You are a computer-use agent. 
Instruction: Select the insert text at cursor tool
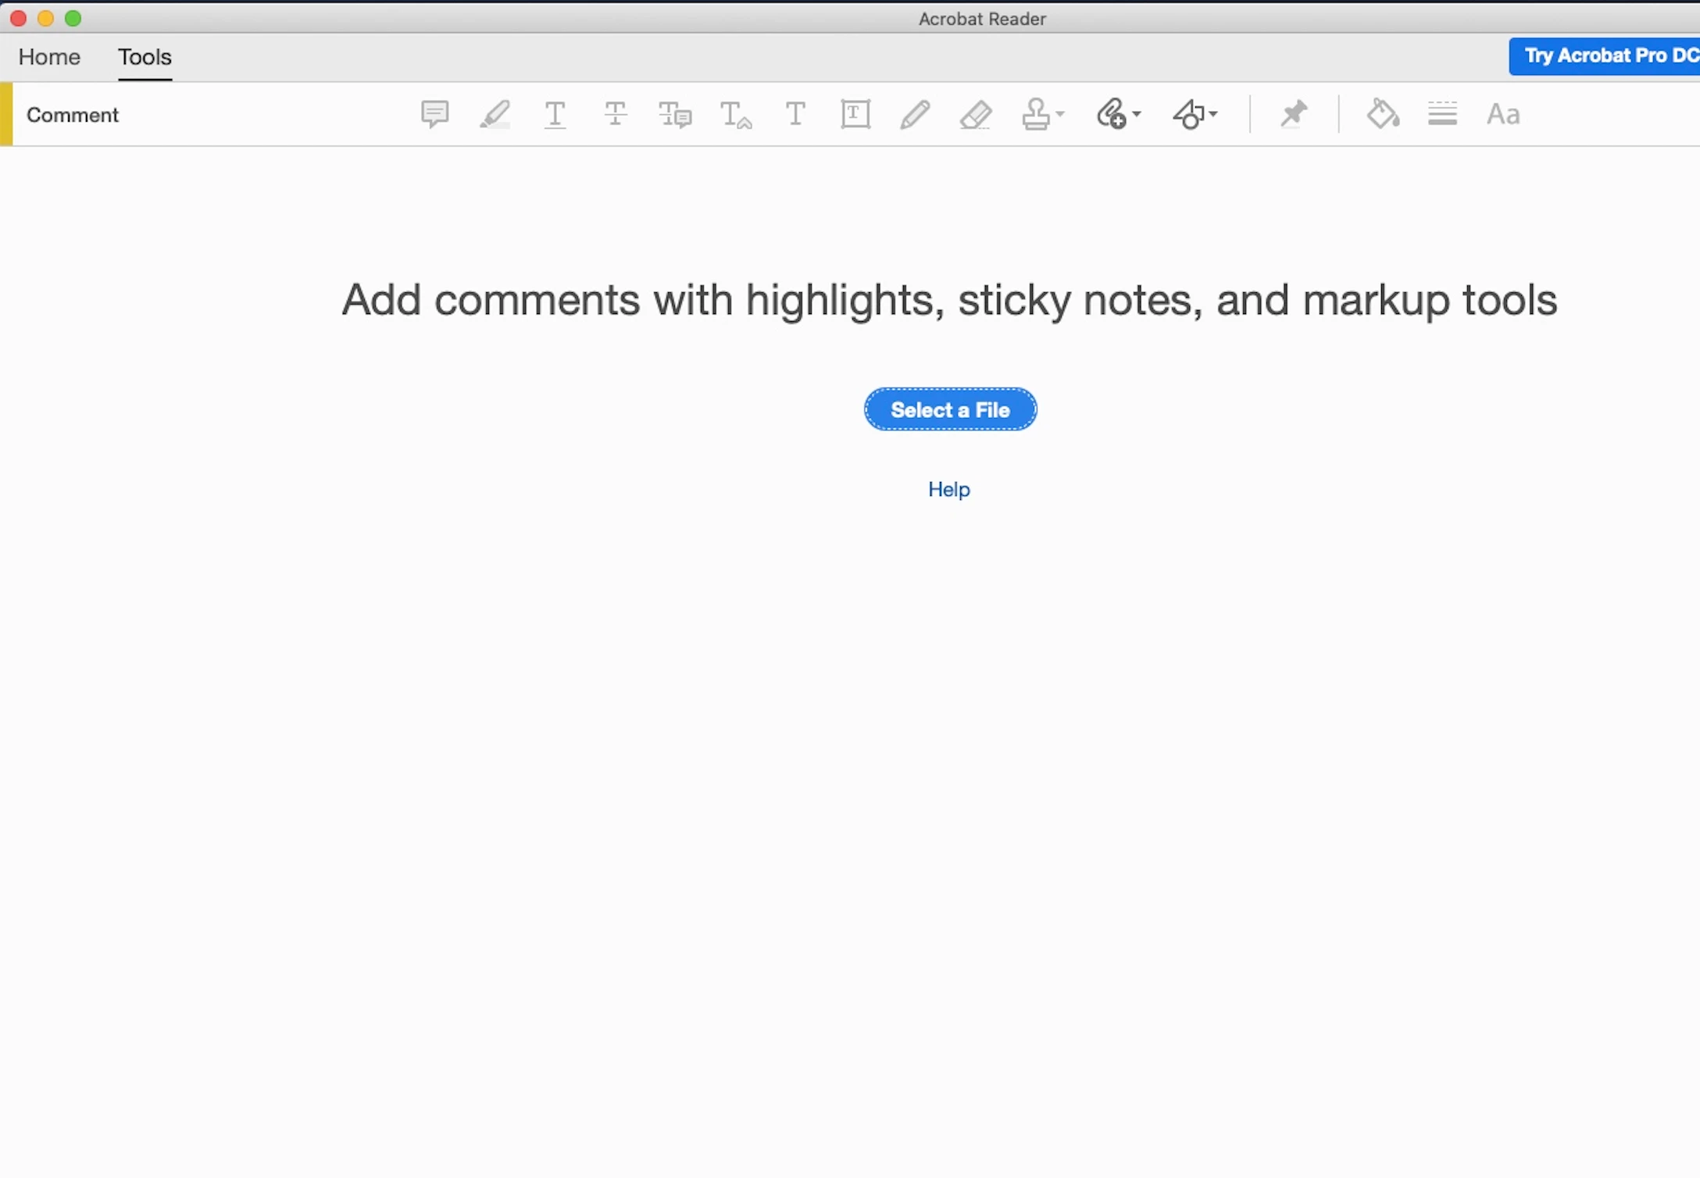click(x=735, y=114)
